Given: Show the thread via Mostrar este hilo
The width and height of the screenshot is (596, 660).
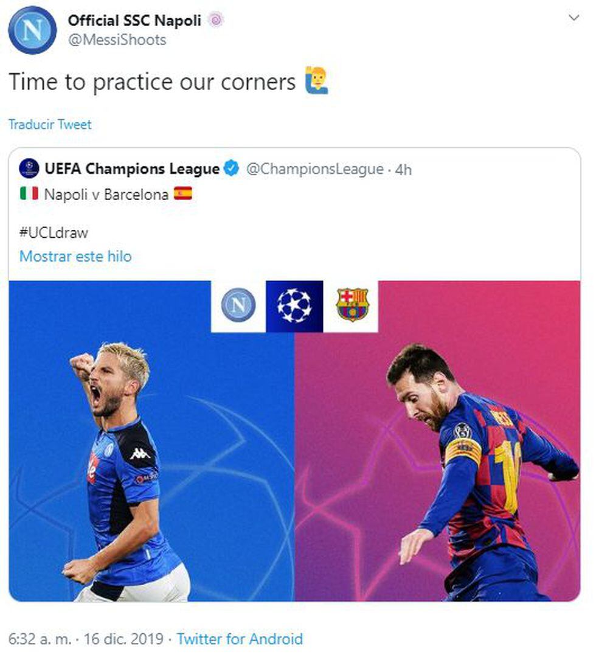Looking at the screenshot, I should (x=75, y=256).
